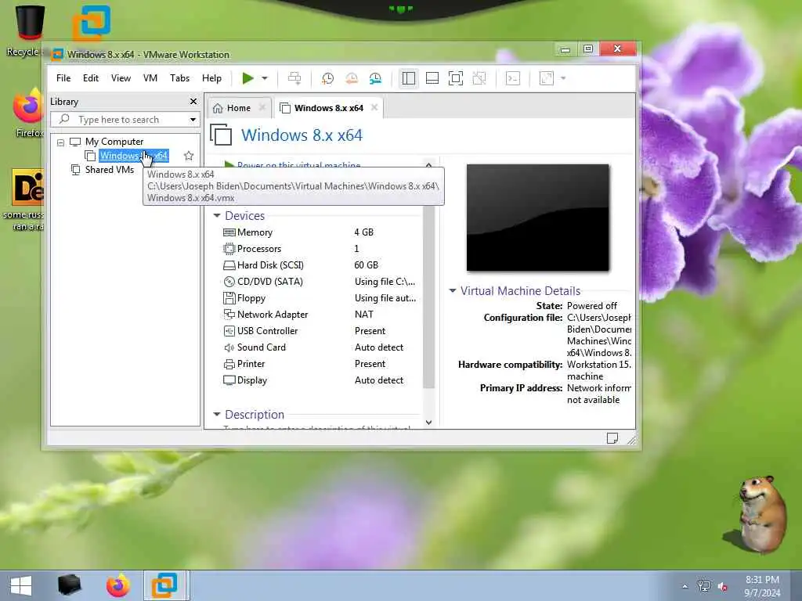Collapse the My Computer tree node
Screen dimensions: 802x601
click(60, 142)
